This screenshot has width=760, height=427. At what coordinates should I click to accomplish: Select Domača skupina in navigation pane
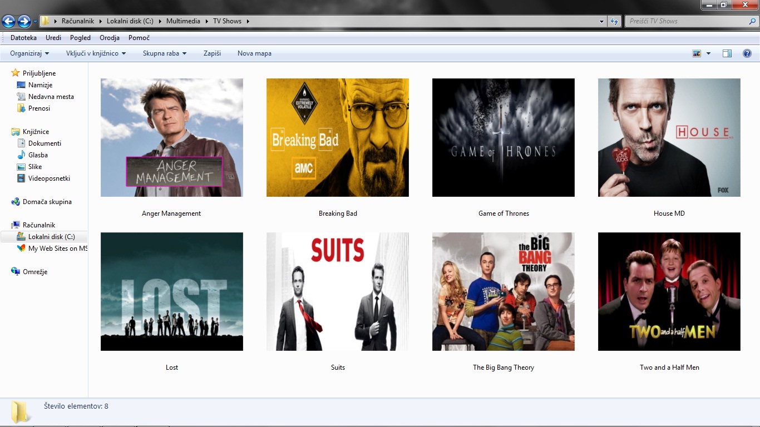[41, 202]
